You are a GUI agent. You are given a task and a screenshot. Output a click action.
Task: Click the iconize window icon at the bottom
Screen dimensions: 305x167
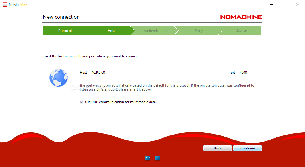(x=157, y=158)
